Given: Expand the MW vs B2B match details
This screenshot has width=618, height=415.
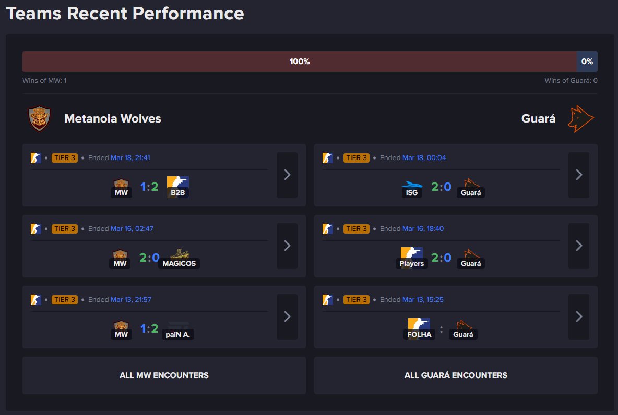Looking at the screenshot, I should [x=287, y=175].
